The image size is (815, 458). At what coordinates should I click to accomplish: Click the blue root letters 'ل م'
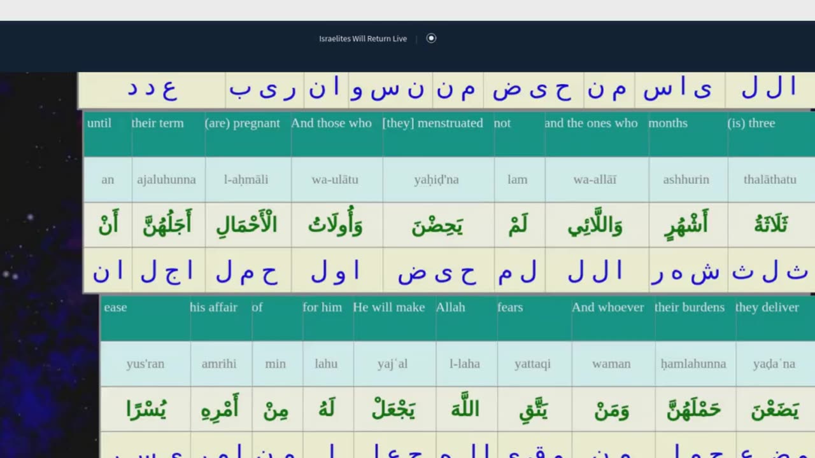518,272
